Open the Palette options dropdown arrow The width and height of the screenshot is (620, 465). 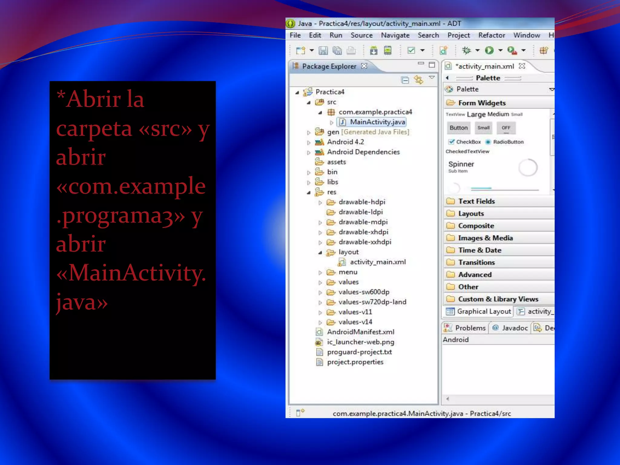pyautogui.click(x=552, y=89)
